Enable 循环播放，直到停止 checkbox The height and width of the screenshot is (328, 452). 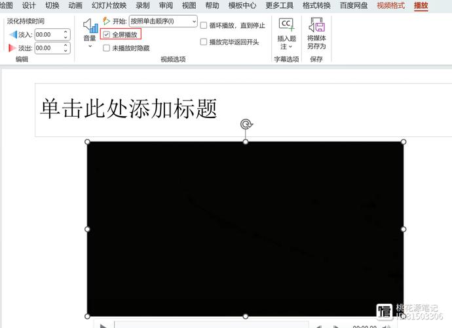pos(204,26)
